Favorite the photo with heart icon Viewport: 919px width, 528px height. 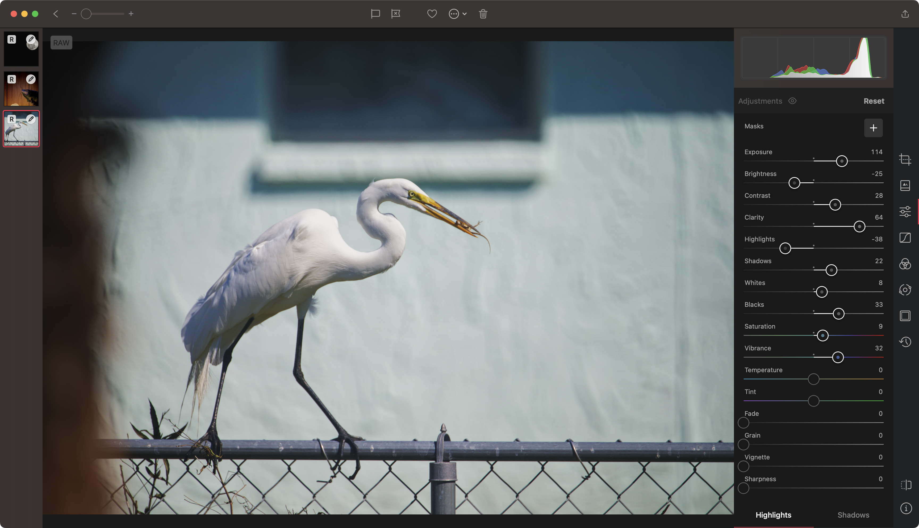coord(432,14)
